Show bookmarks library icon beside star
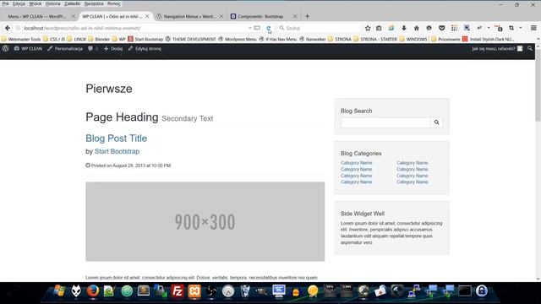541x304 pixels. 379,28
